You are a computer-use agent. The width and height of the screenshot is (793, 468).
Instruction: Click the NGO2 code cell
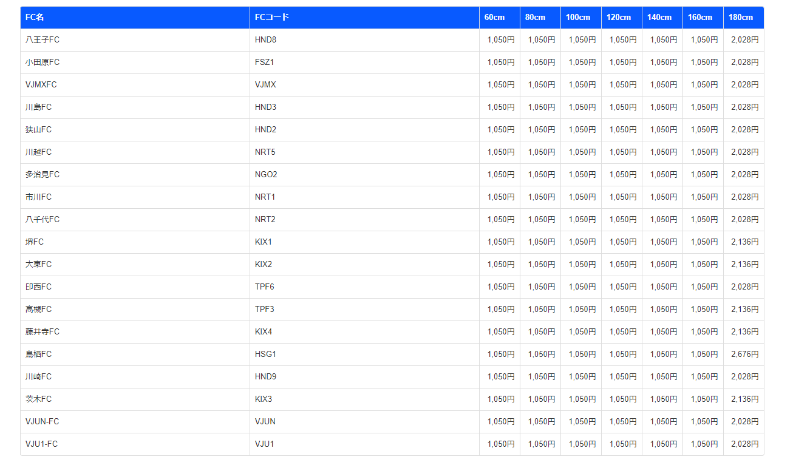266,175
